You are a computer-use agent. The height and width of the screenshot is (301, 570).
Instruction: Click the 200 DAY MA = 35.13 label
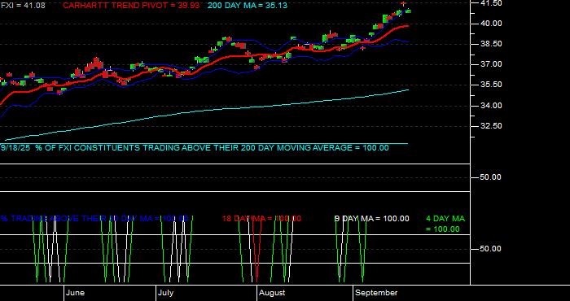pos(248,6)
